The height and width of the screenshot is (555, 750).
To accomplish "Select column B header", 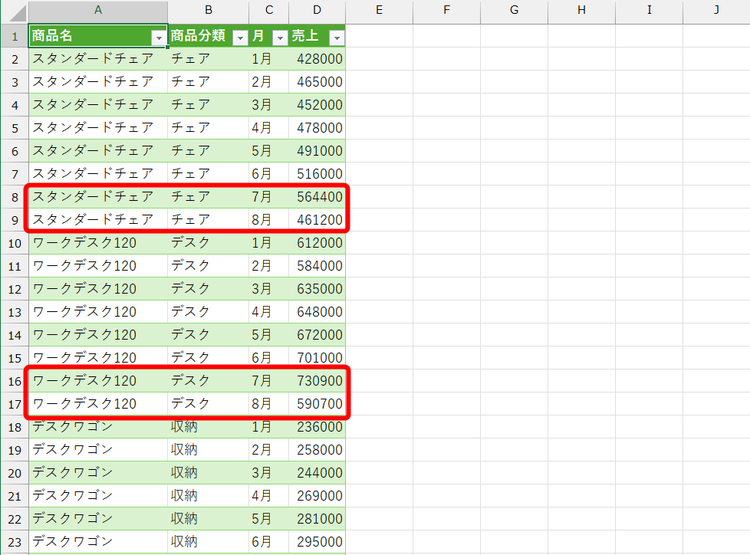I will click(x=209, y=11).
